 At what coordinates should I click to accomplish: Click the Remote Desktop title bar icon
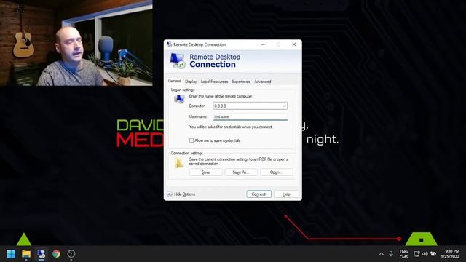(x=170, y=44)
